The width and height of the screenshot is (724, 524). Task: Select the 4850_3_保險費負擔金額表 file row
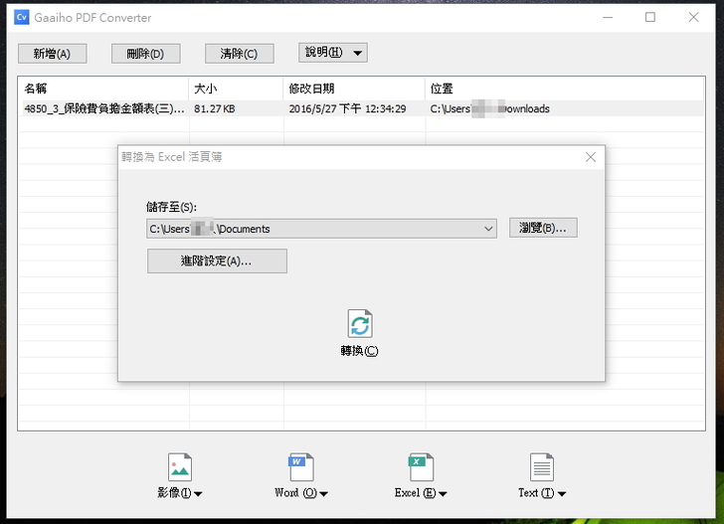coord(361,108)
